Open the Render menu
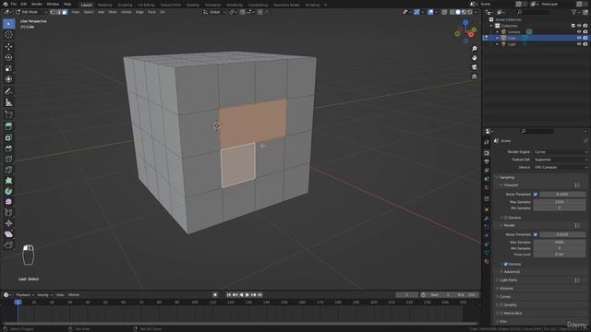The image size is (591, 332). coord(37,4)
